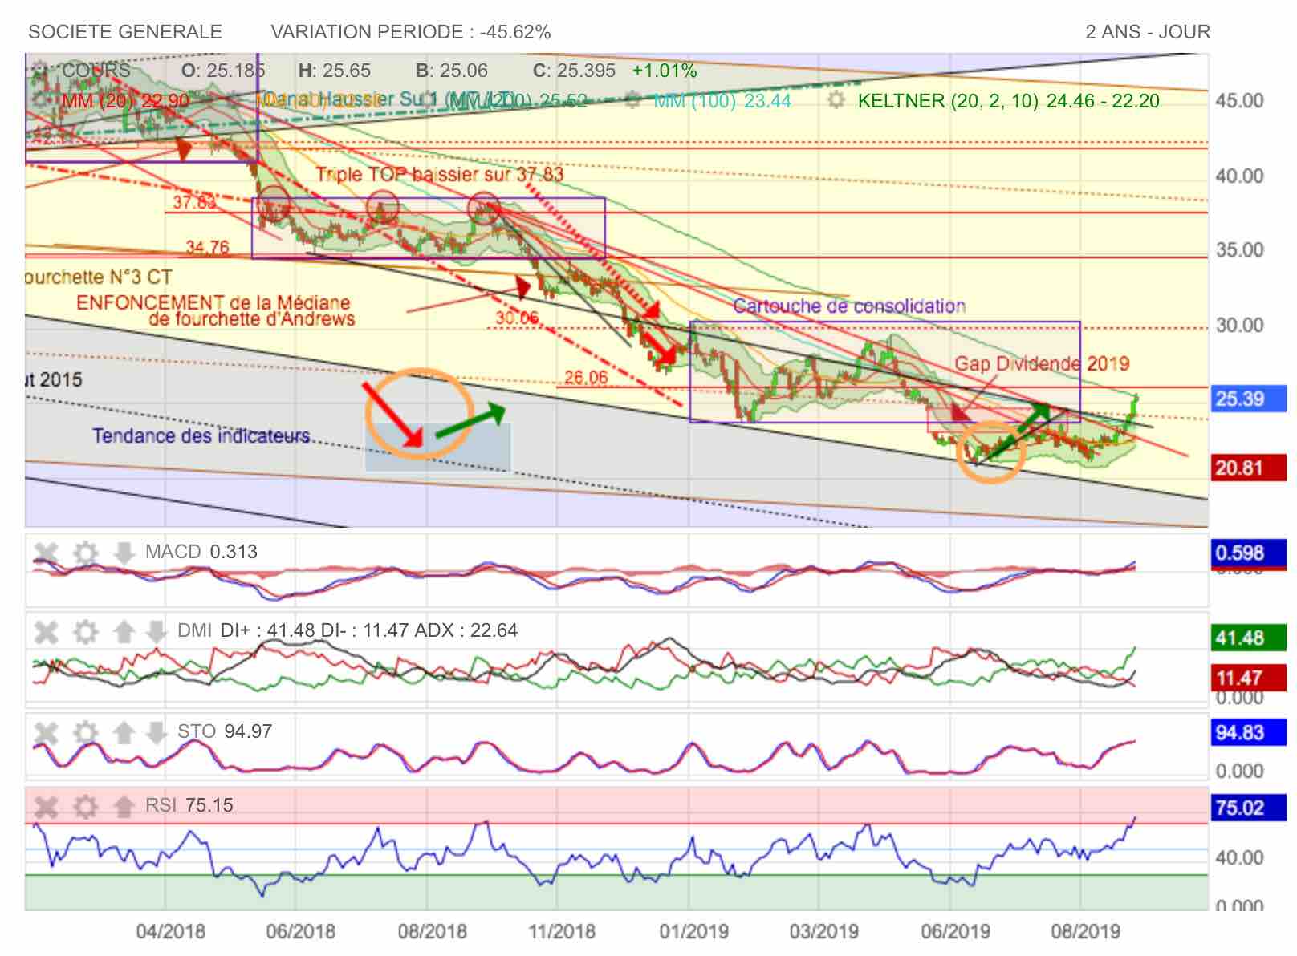Click the 'Gap Dividende 2019' annotation

point(1042,364)
